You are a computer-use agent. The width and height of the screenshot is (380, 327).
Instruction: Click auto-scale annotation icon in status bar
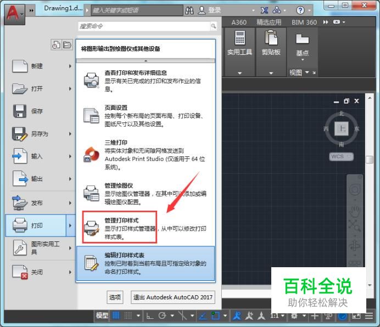point(249,315)
